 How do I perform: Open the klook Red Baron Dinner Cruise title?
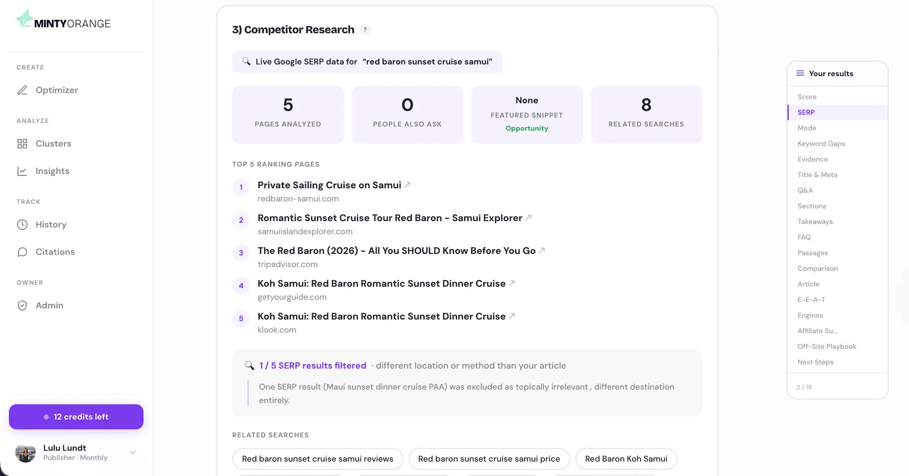[x=381, y=316]
